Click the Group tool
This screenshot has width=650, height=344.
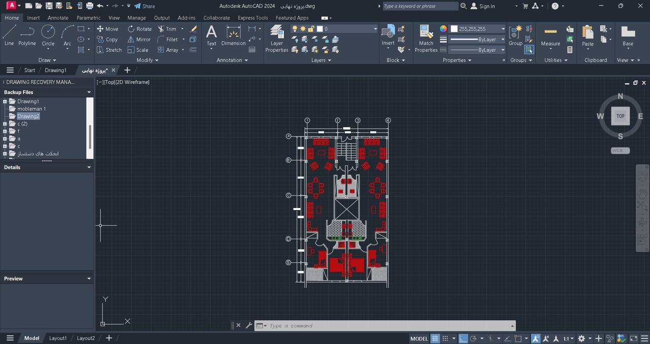(515, 35)
